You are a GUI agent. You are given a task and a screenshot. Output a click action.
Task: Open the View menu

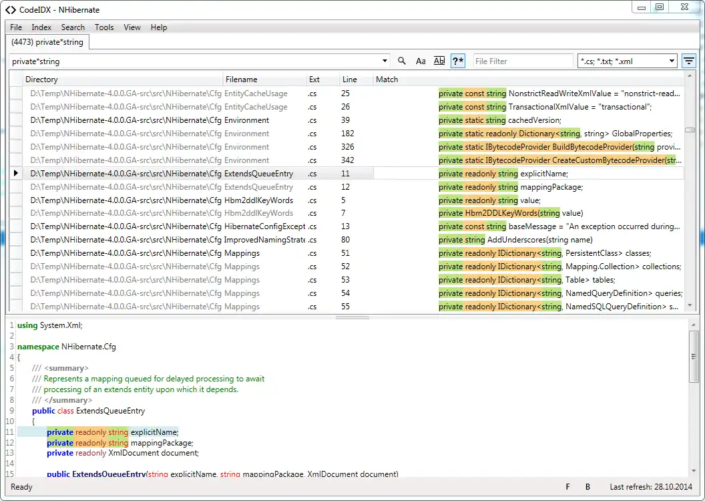point(132,27)
